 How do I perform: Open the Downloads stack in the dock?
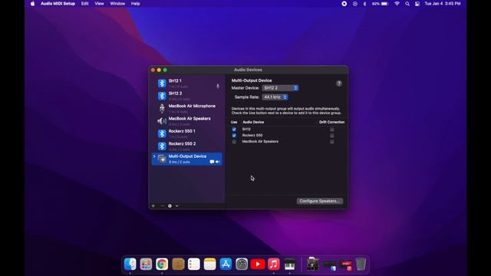click(x=313, y=264)
